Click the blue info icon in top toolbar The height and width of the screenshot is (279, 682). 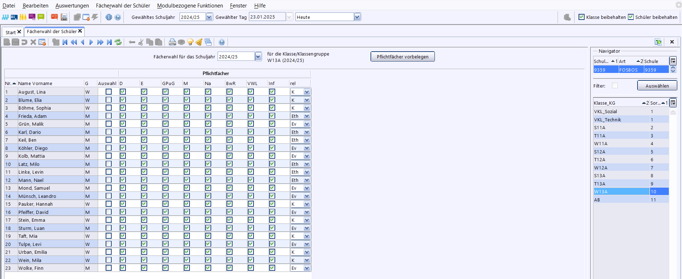109,17
